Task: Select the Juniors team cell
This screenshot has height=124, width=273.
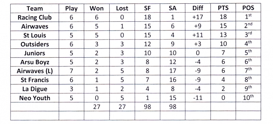Action: [35, 53]
